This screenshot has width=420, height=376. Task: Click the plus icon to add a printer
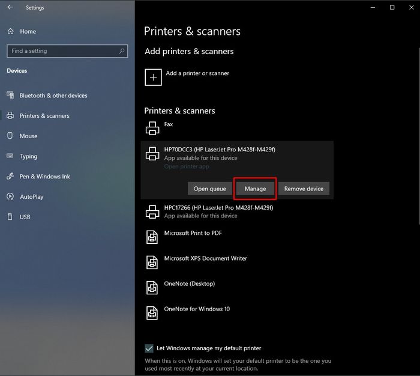pos(153,77)
